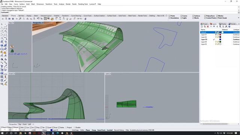Toggle Layer 02 lock icon

point(218,37)
